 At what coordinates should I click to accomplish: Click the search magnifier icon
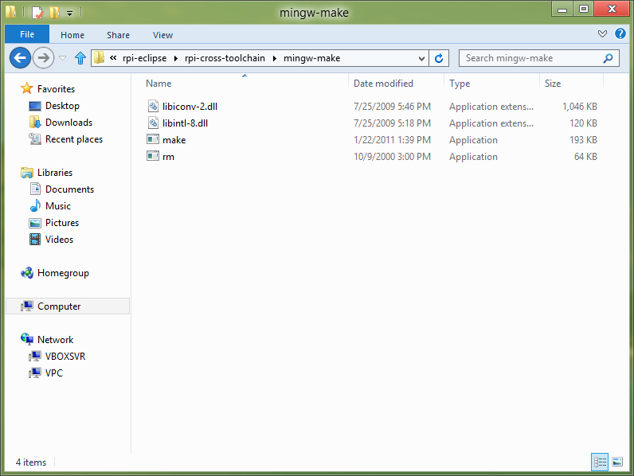tap(608, 58)
